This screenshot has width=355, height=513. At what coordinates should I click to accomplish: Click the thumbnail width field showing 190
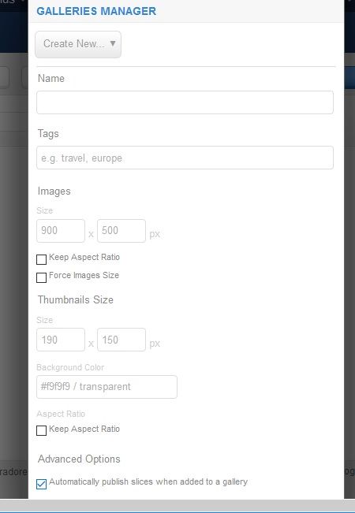pos(61,340)
